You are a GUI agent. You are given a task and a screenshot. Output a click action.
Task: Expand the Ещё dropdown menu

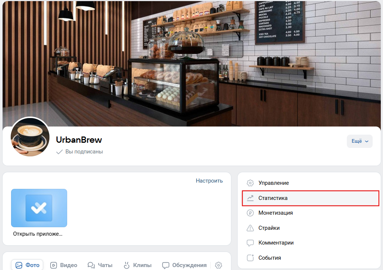click(359, 141)
